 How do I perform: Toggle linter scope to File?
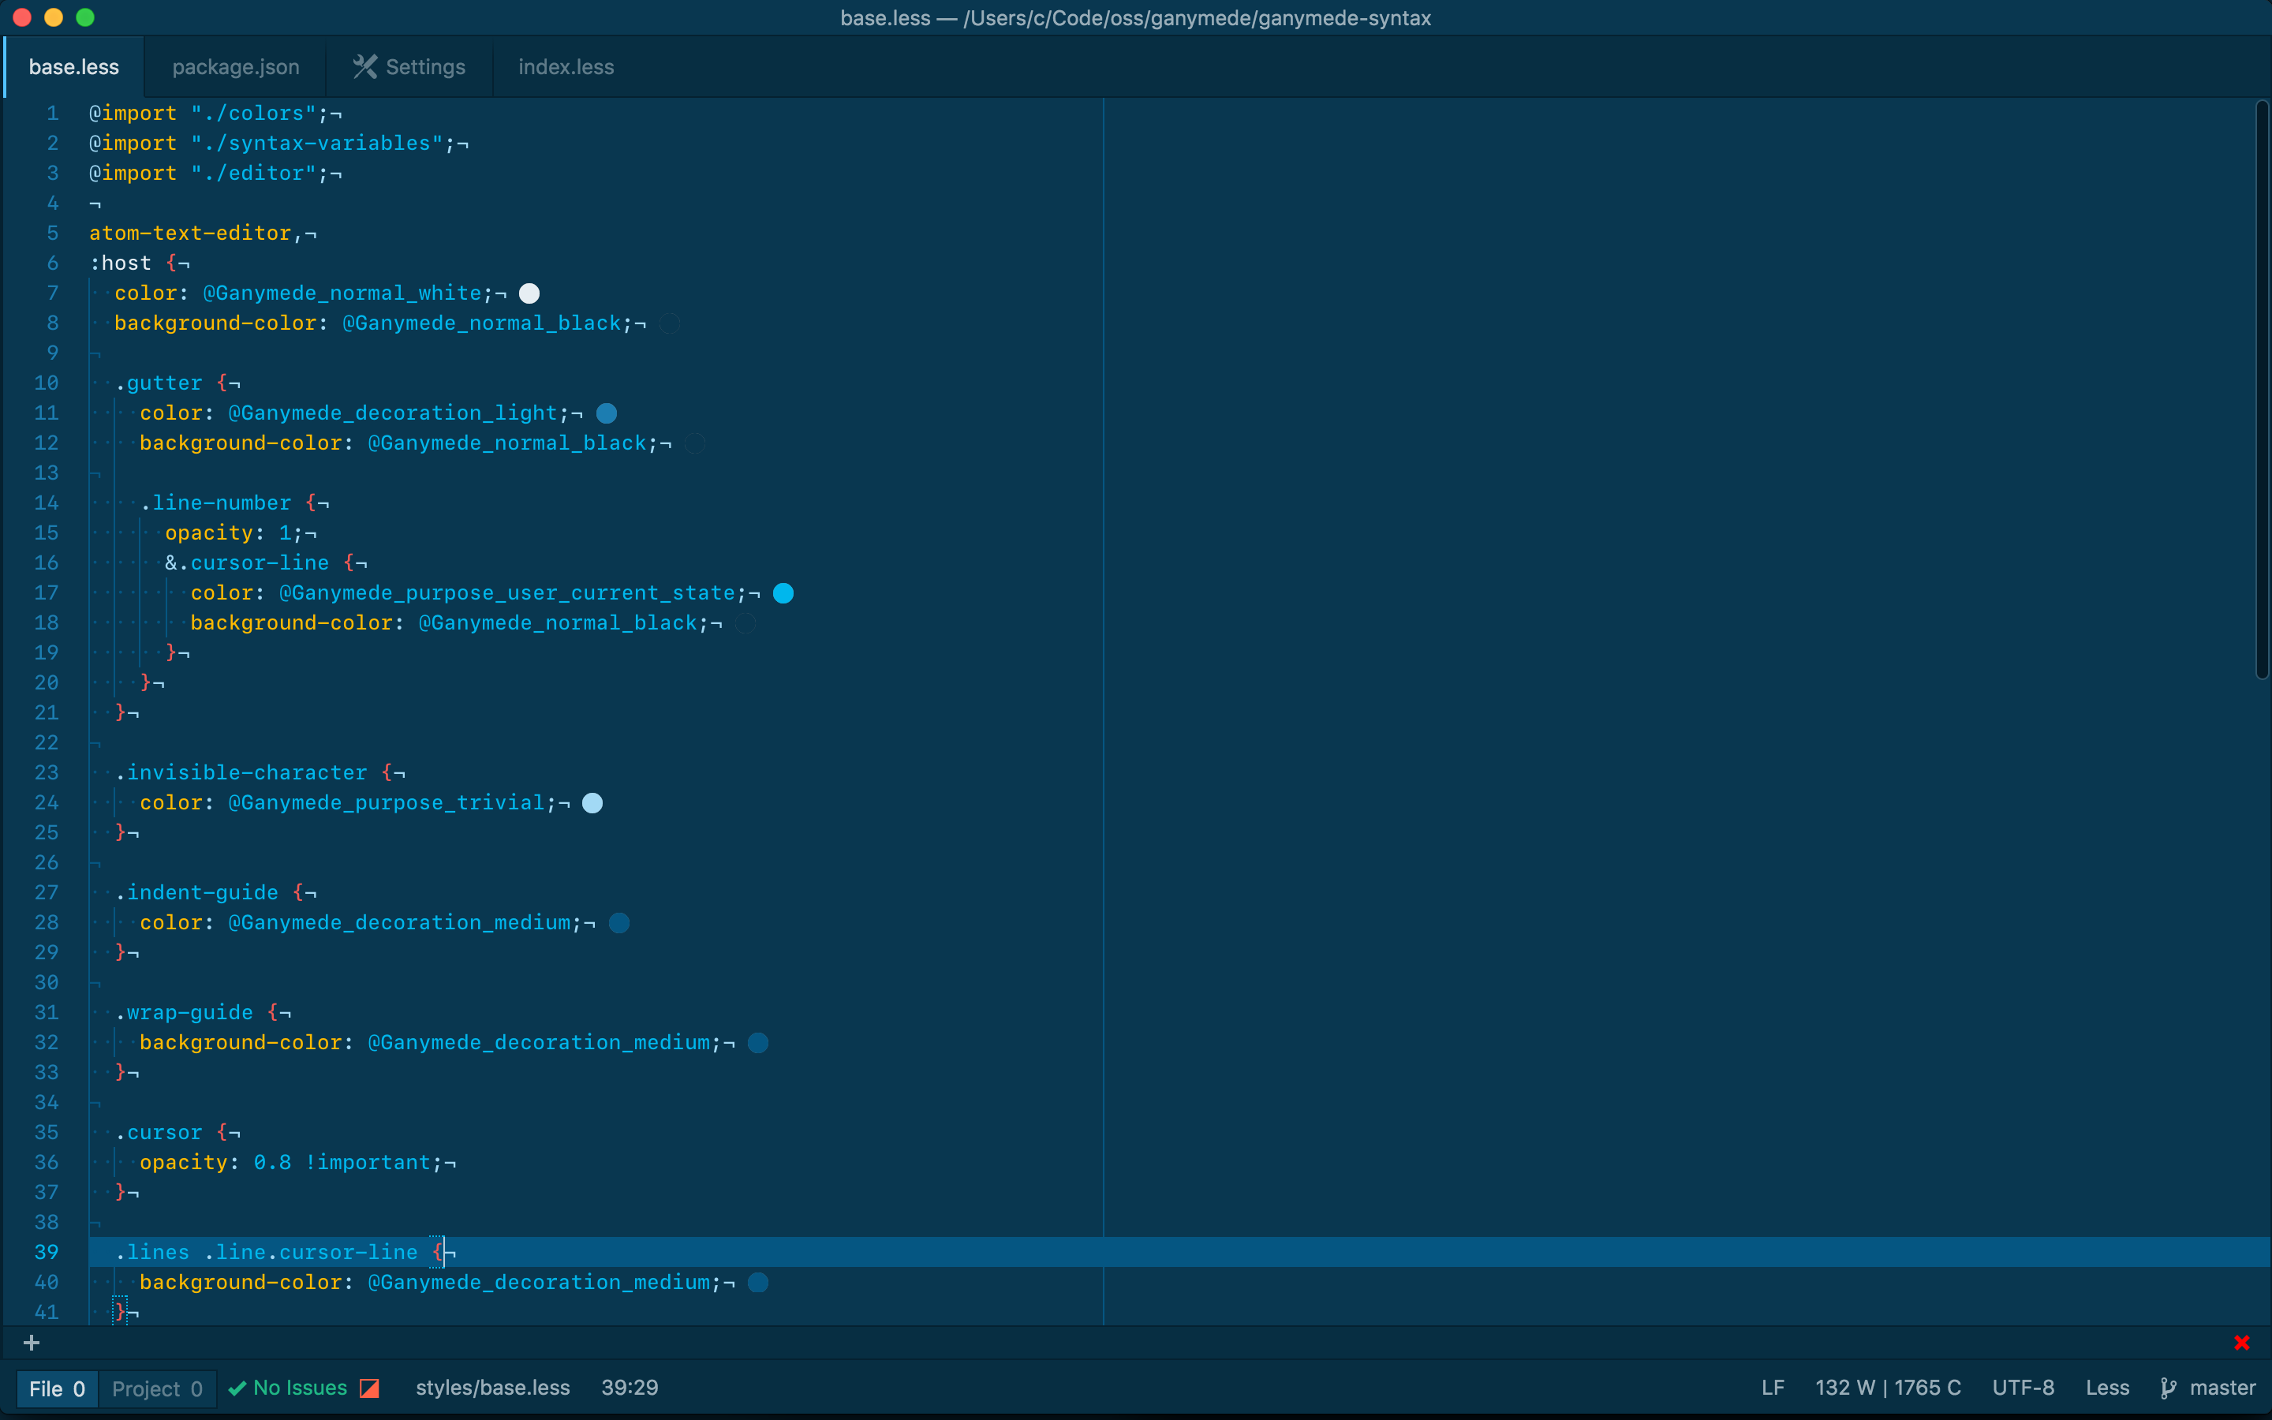point(58,1389)
